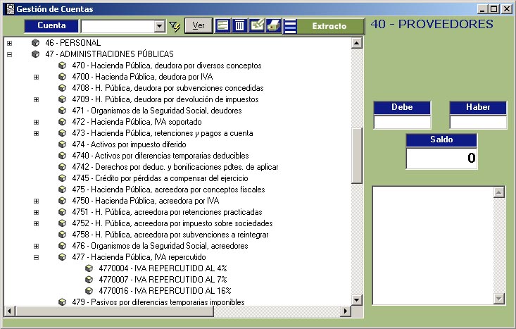Screen dimensions: 516x329
Task: Click the delete trash bin icon
Action: 239,25
